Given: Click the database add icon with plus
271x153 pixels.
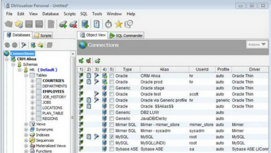Looking at the screenshot, I should (x=85, y=24).
